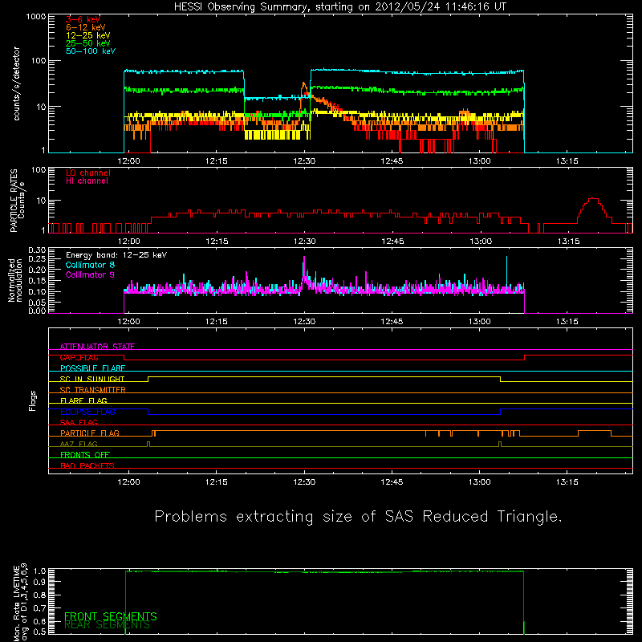Select the 50-100 keV legend entry
Screen dimensions: 642x642
point(90,51)
